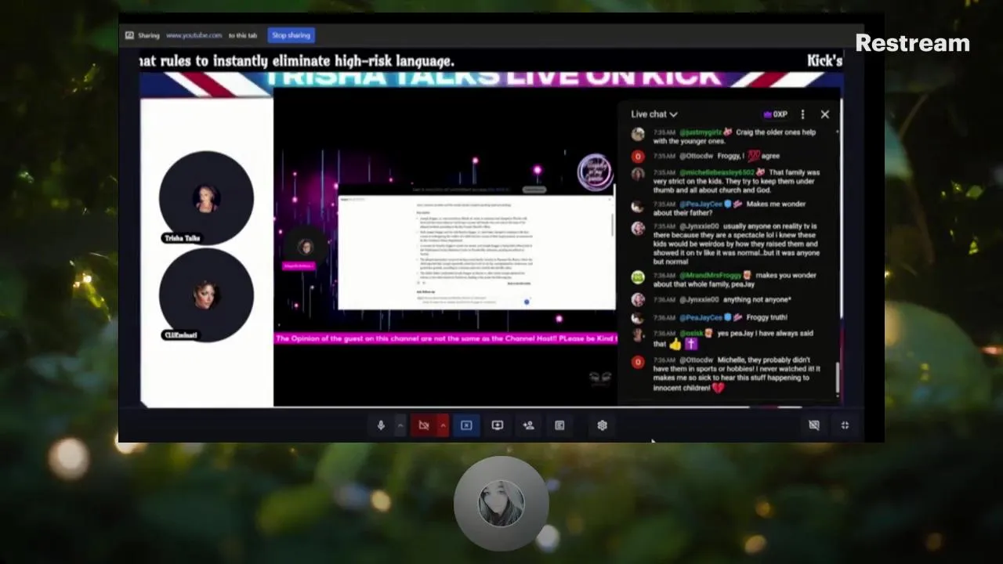Turn on the disabled camera button
Image resolution: width=1003 pixels, height=564 pixels.
point(424,425)
